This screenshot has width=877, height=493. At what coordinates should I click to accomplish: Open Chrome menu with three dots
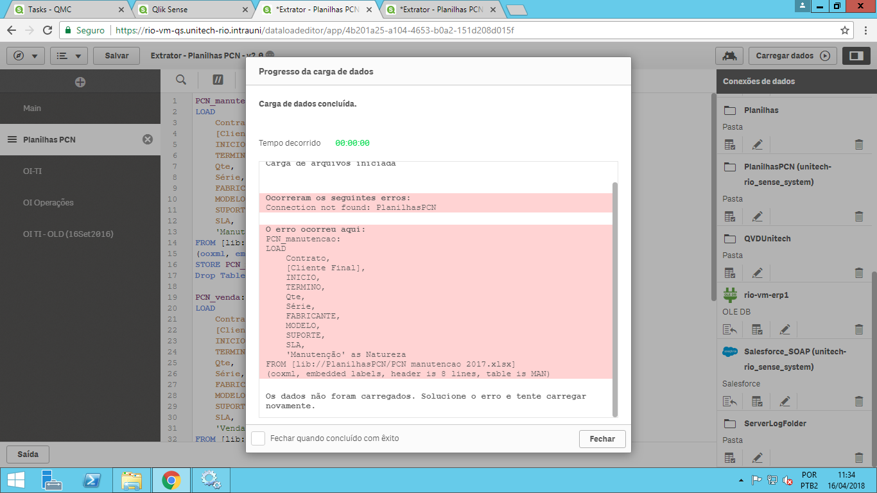point(866,30)
